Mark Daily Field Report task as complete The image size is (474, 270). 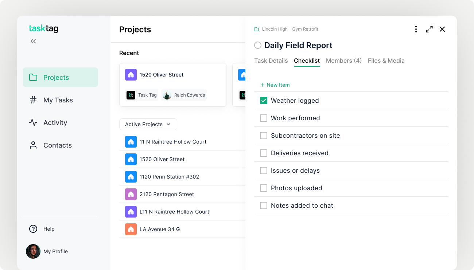click(258, 45)
